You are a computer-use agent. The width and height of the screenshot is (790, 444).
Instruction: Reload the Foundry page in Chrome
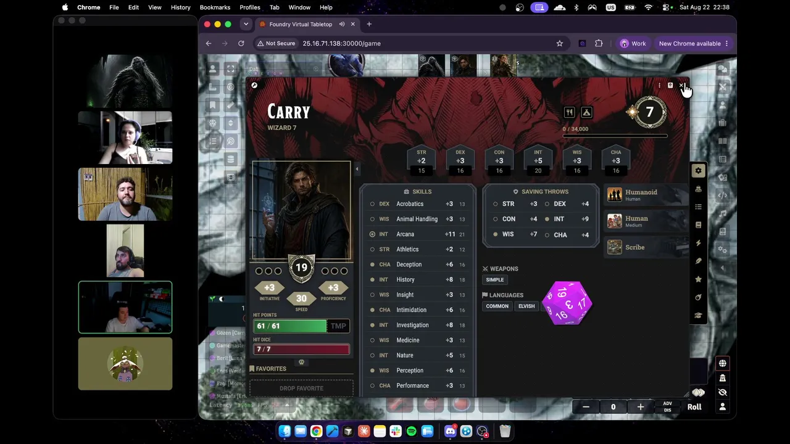tap(241, 44)
